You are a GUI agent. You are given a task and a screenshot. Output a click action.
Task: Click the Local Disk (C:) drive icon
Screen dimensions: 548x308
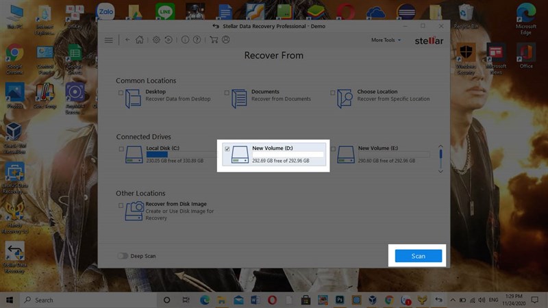pyautogui.click(x=134, y=155)
